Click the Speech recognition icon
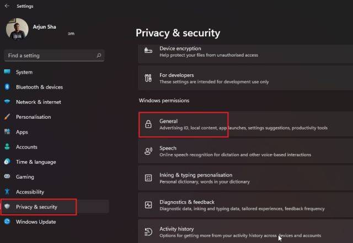 (148, 151)
